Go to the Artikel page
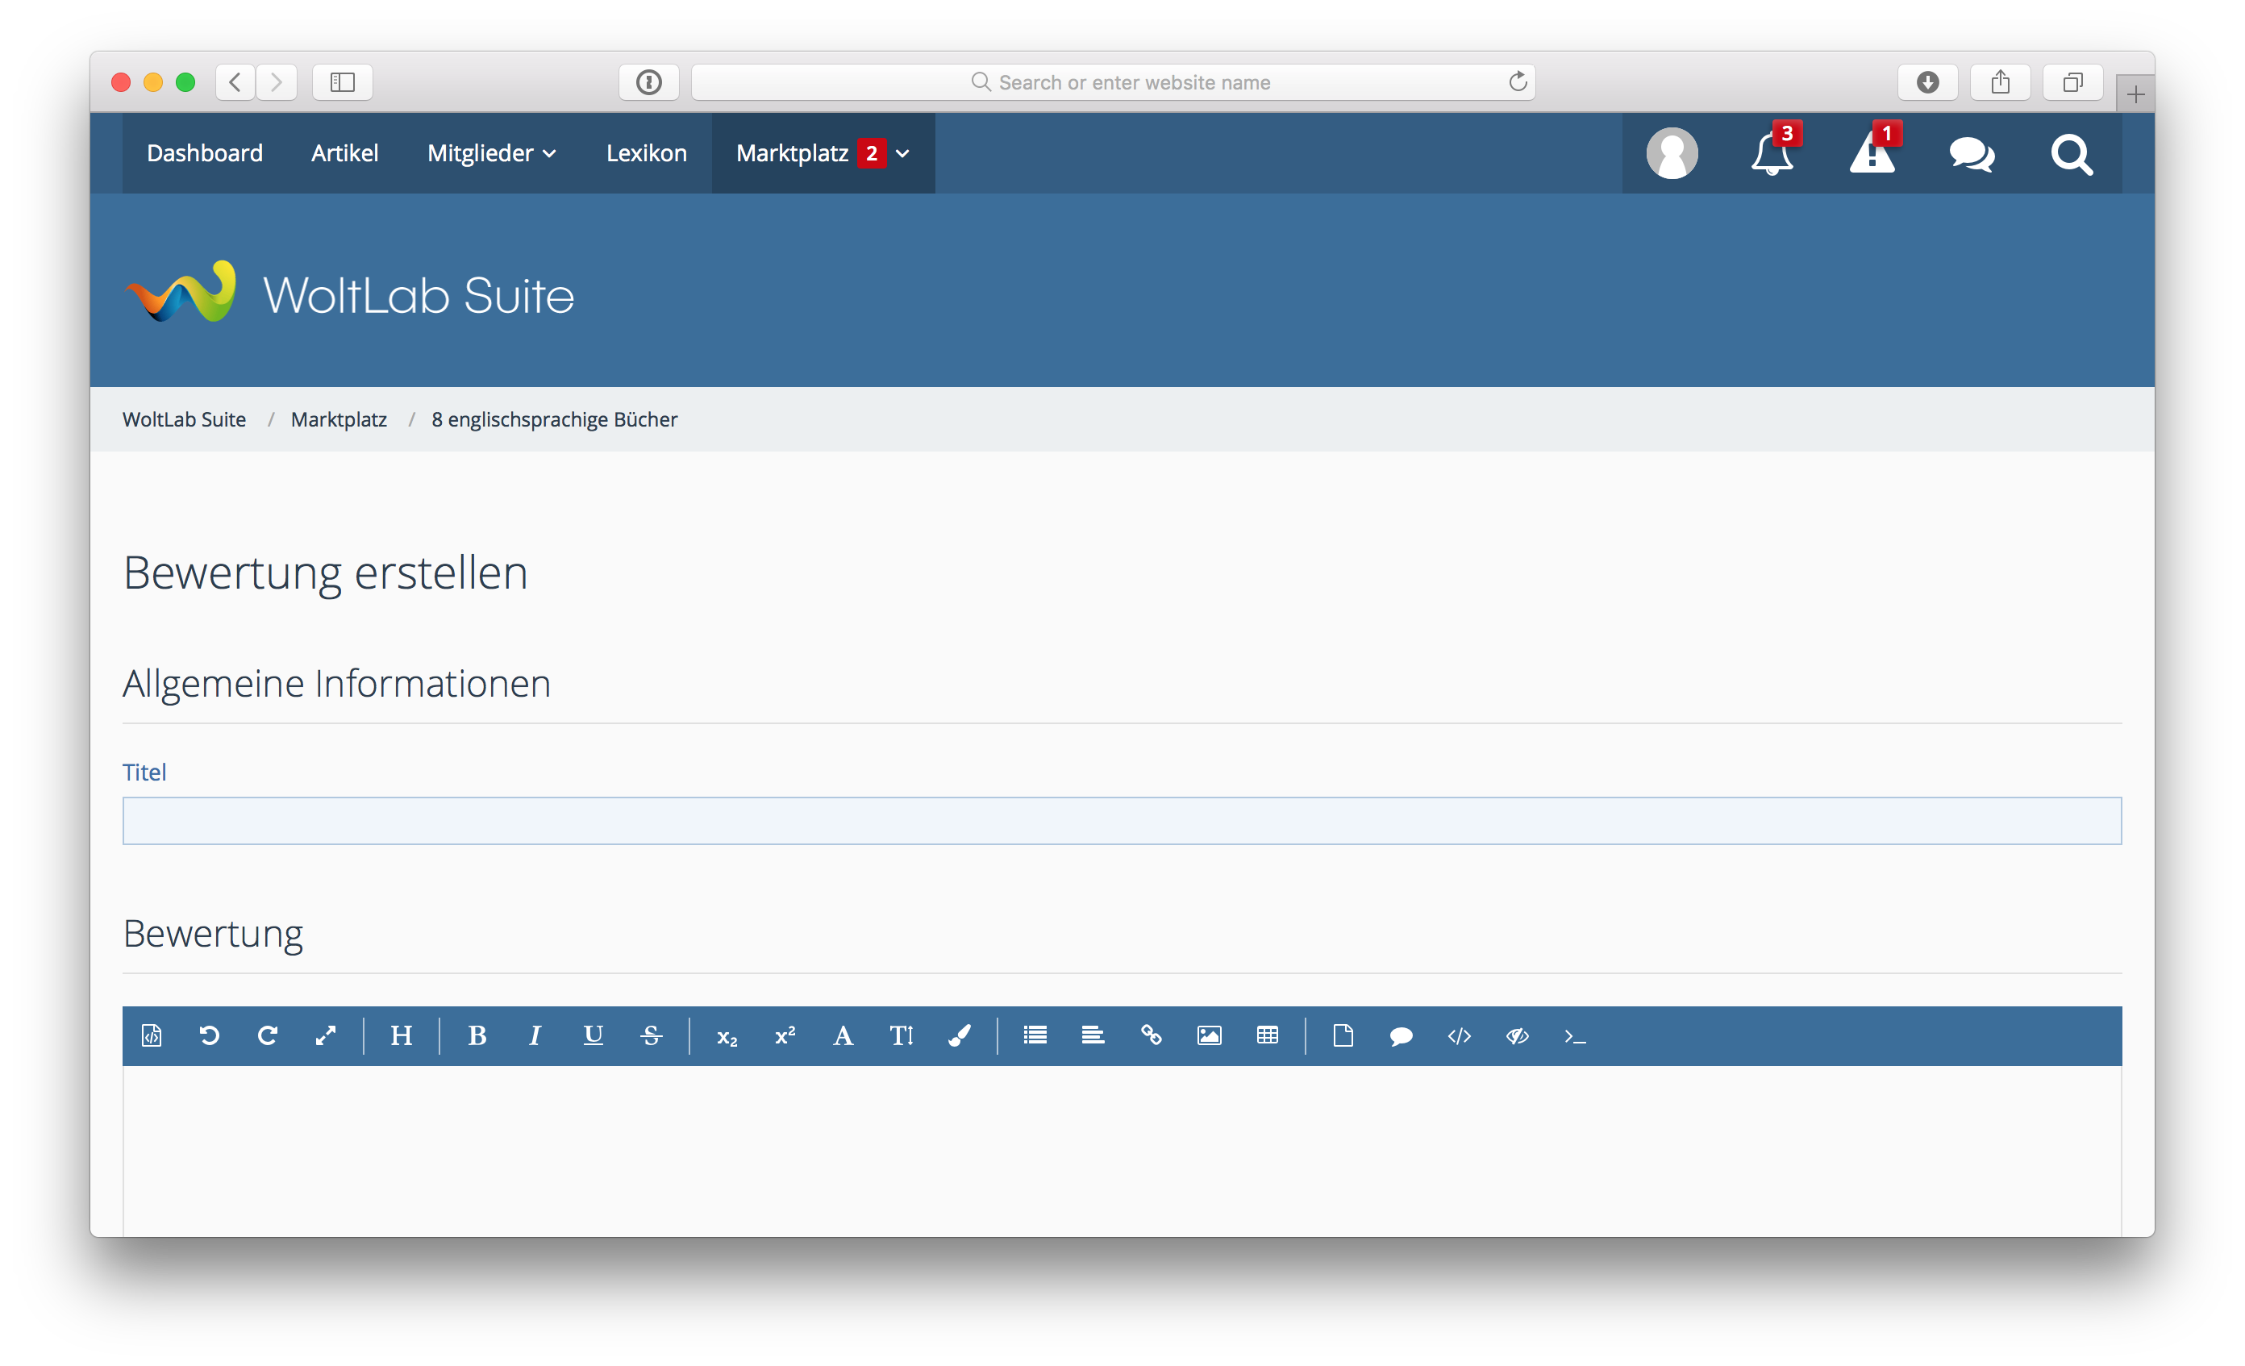The image size is (2245, 1366). [x=344, y=153]
